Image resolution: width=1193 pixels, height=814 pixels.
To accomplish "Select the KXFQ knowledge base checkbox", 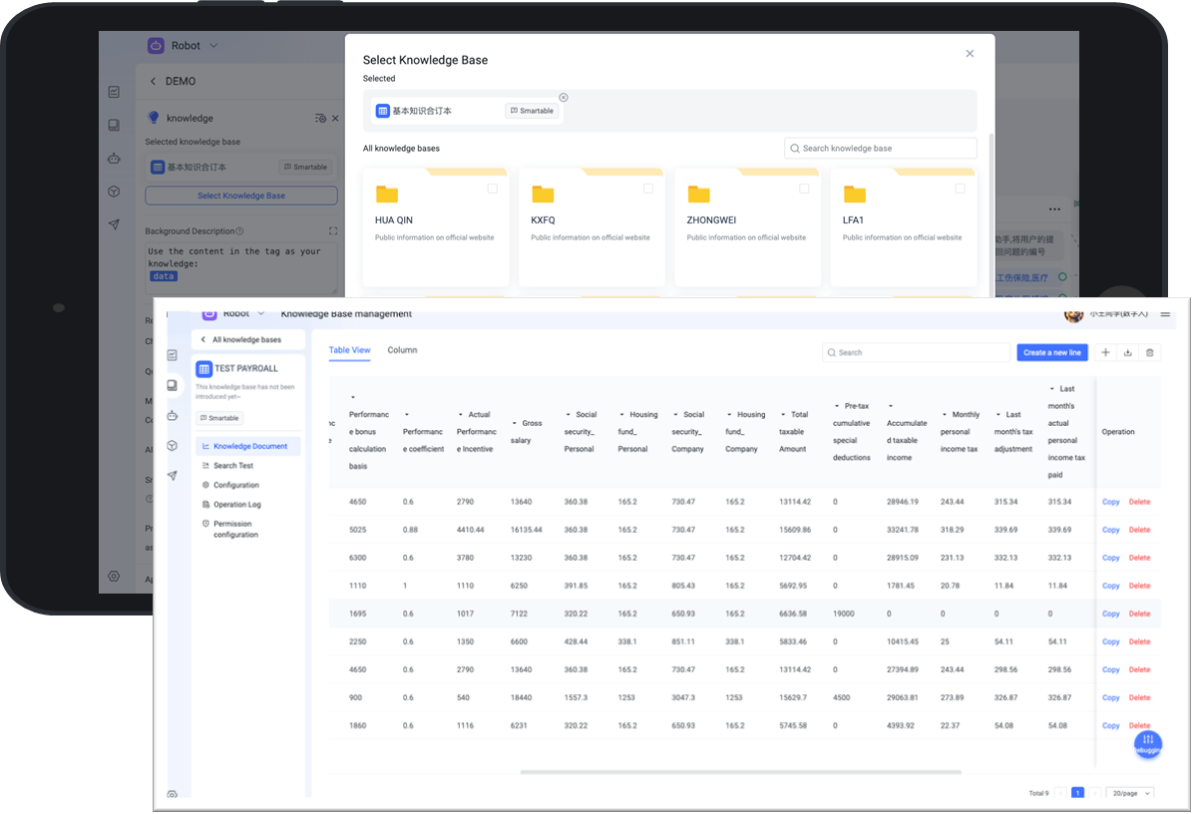I will pyautogui.click(x=647, y=188).
